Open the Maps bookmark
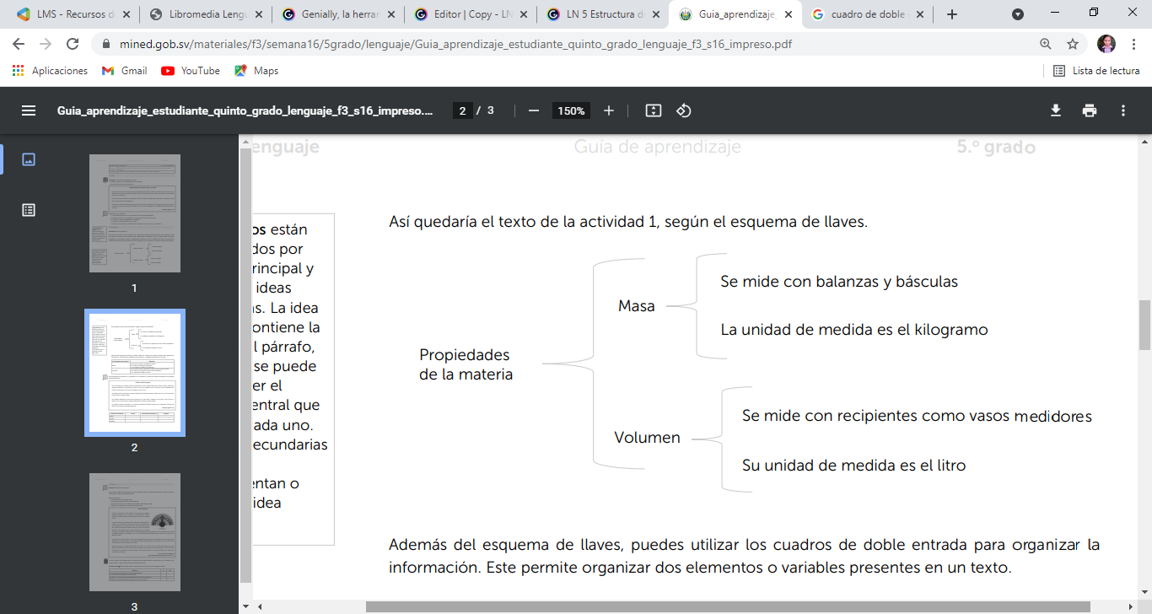Image resolution: width=1152 pixels, height=614 pixels. (x=256, y=71)
